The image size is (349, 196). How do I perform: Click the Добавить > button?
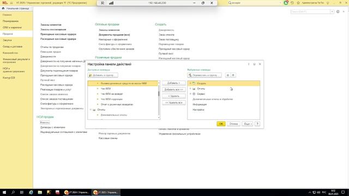click(x=173, y=83)
